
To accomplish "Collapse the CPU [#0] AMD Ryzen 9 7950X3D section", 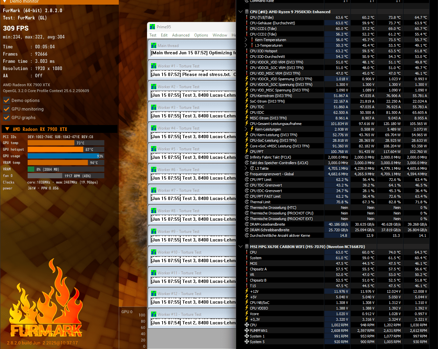I will (x=241, y=12).
